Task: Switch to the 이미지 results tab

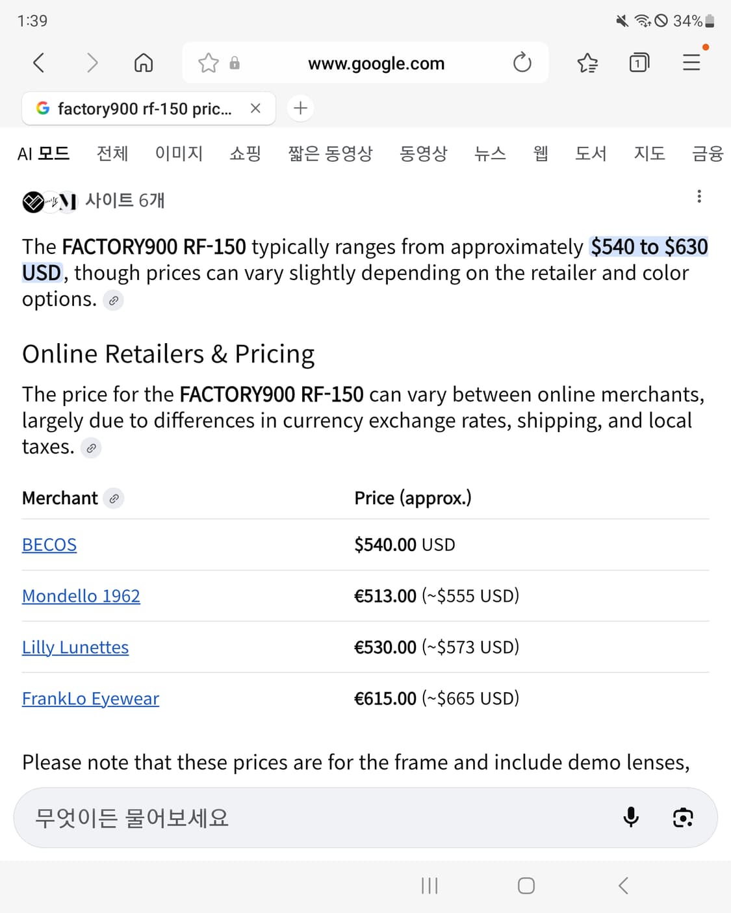Action: (x=179, y=153)
